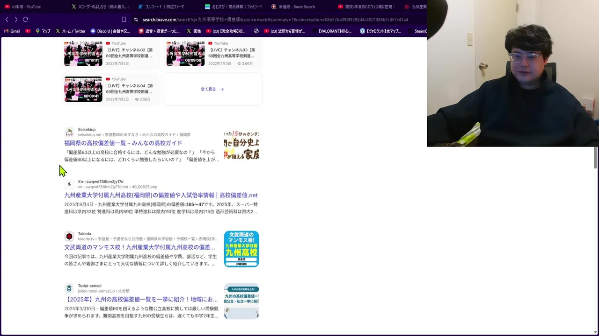Click the 2022年7月2日 date under チャンネル04
This screenshot has width=599, height=336.
pos(117,99)
